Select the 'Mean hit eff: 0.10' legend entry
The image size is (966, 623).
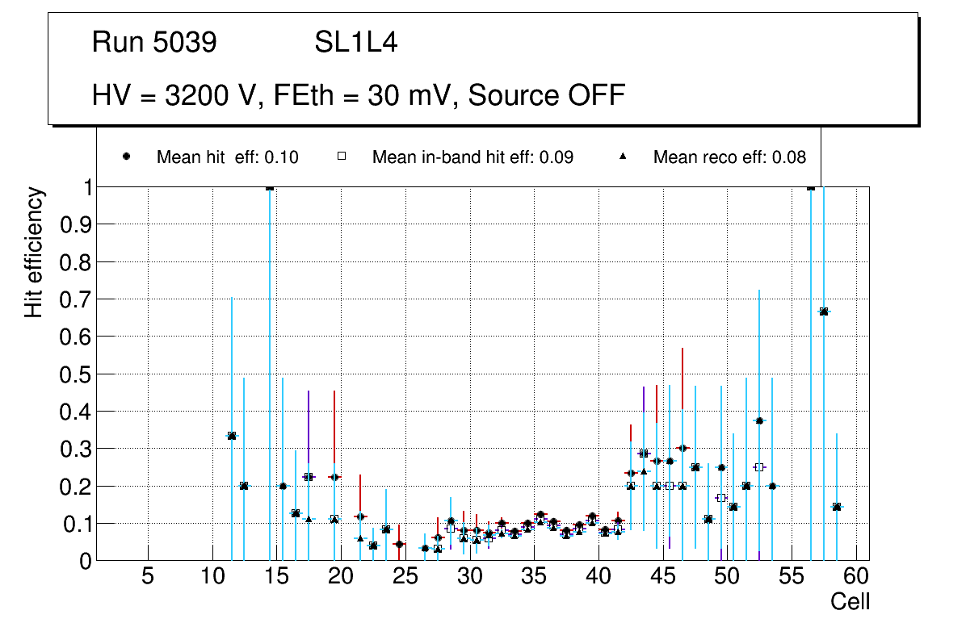click(x=227, y=157)
